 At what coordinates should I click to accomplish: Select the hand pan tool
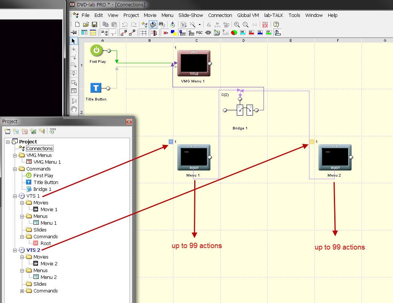74,109
